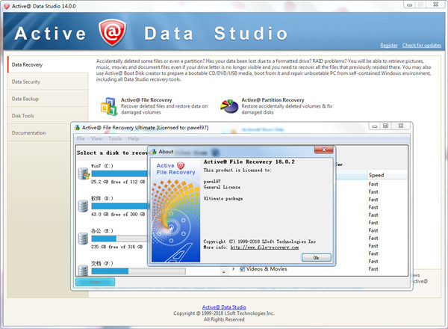
Task: Click the Active File Recovery banner image
Action: 175,210
